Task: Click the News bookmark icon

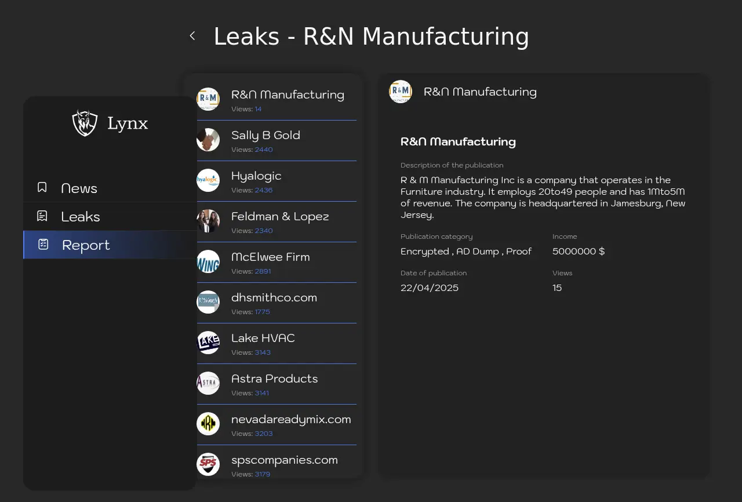Action: [42, 187]
